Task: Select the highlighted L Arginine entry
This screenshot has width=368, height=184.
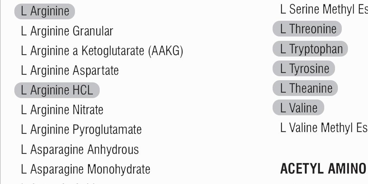Action: click(44, 11)
